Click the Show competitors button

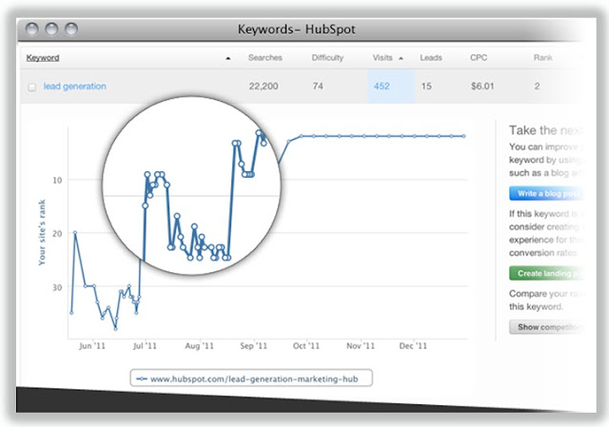point(547,327)
